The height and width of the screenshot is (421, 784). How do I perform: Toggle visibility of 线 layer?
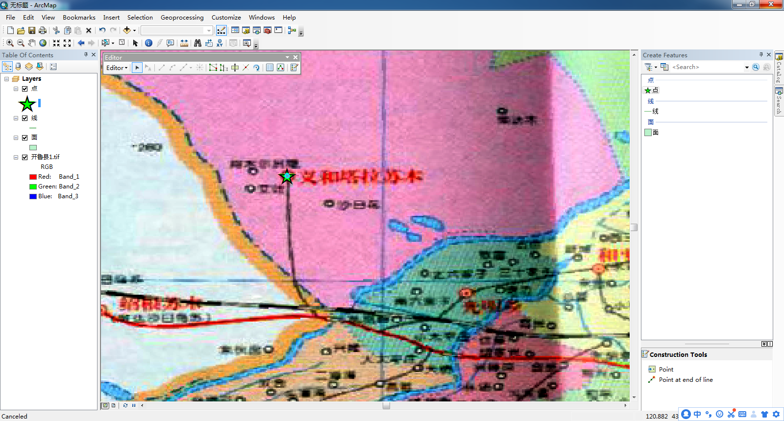pyautogui.click(x=24, y=118)
